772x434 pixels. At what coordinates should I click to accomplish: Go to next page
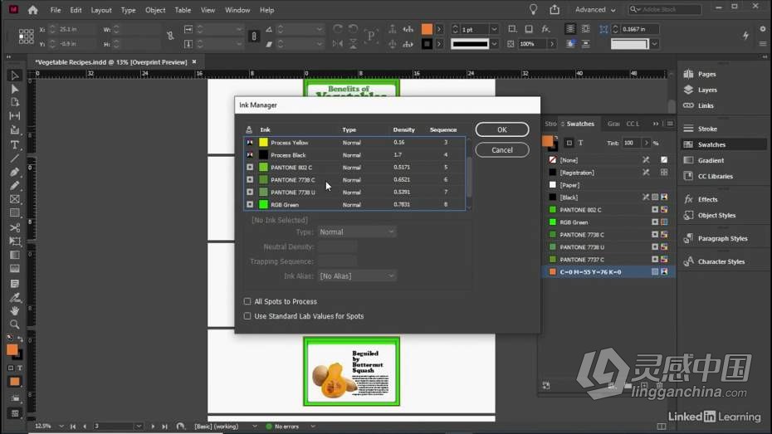[153, 427]
